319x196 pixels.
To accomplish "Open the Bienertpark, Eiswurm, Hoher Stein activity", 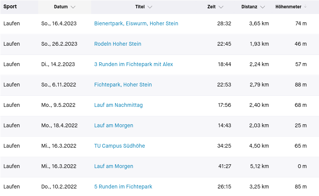I will [136, 23].
